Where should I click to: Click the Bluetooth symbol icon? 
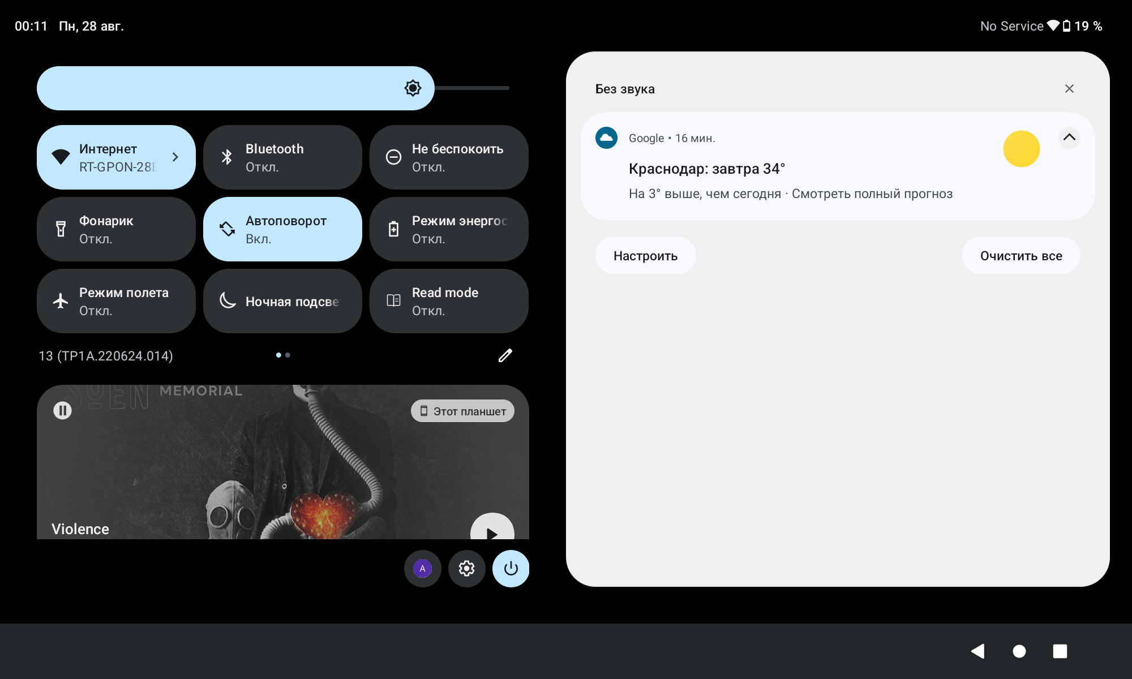(227, 157)
